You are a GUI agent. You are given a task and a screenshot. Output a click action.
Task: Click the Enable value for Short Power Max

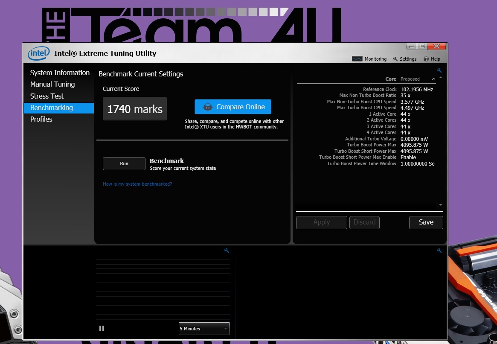coord(408,157)
